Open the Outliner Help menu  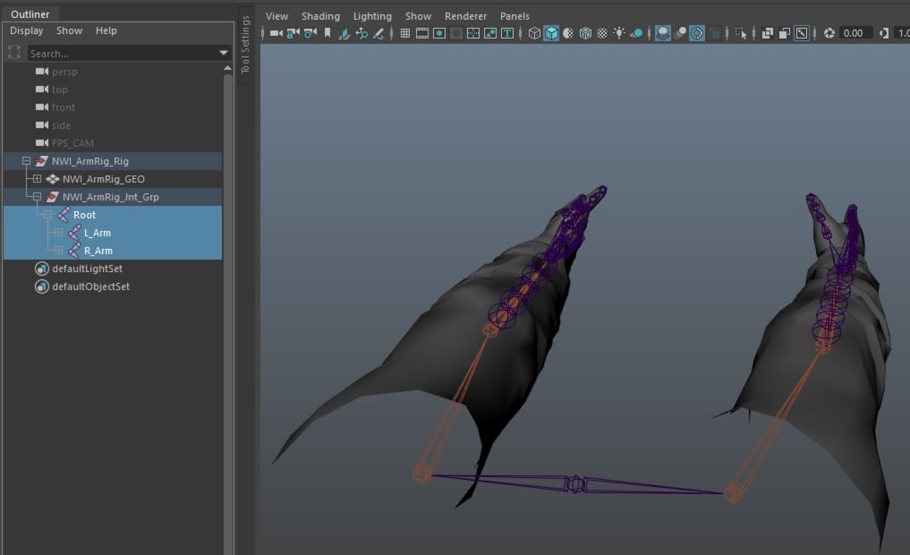click(x=106, y=31)
